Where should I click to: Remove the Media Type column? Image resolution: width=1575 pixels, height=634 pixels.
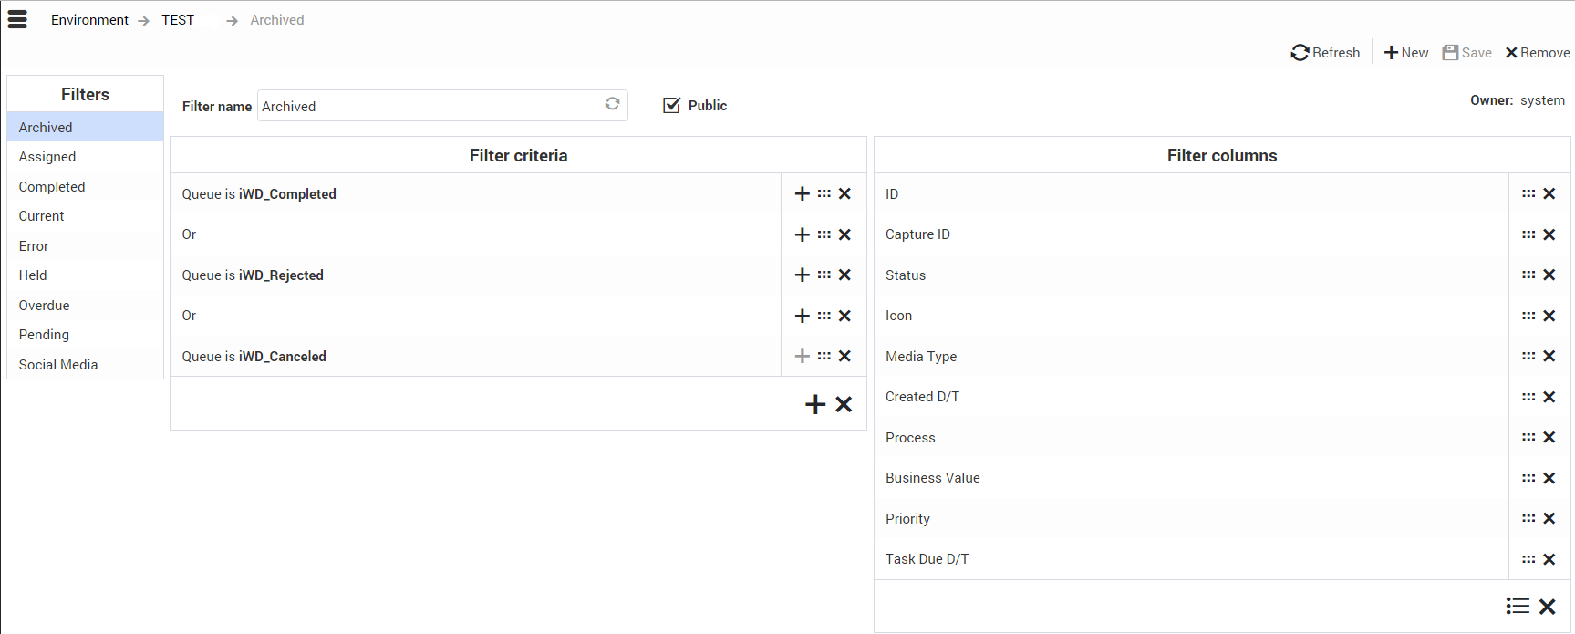(1549, 356)
